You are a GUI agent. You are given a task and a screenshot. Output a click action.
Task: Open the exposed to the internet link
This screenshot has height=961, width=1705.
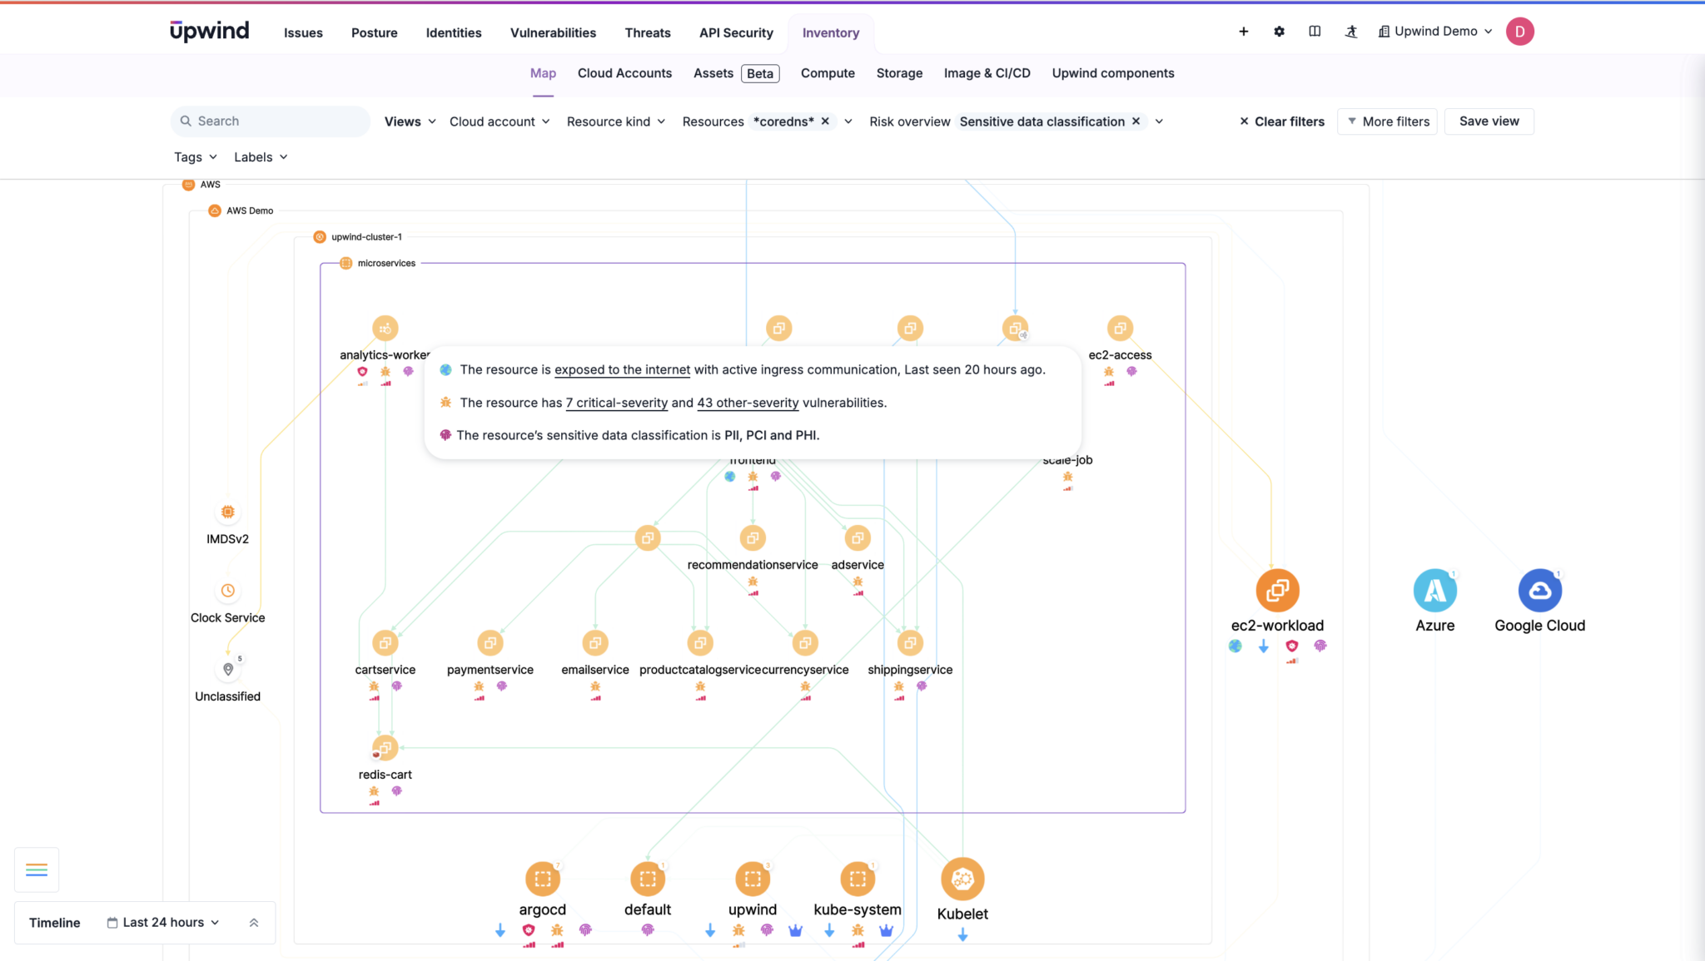tap(622, 369)
